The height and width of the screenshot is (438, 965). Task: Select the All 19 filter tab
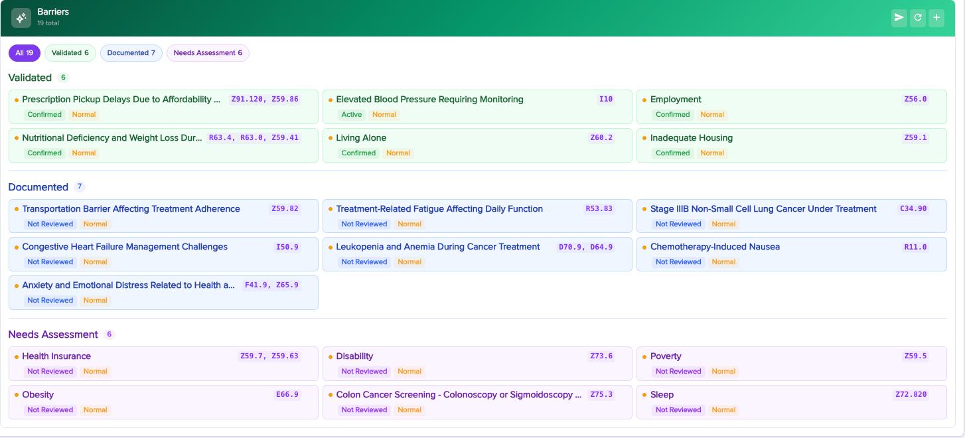coord(25,53)
